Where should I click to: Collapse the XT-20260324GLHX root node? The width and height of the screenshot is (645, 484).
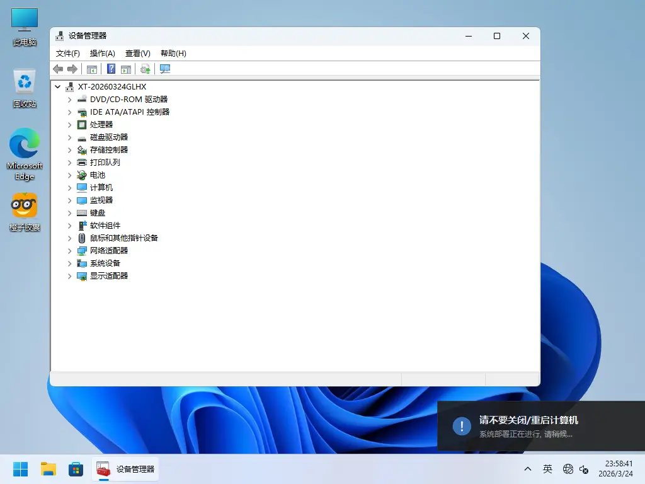(x=58, y=86)
